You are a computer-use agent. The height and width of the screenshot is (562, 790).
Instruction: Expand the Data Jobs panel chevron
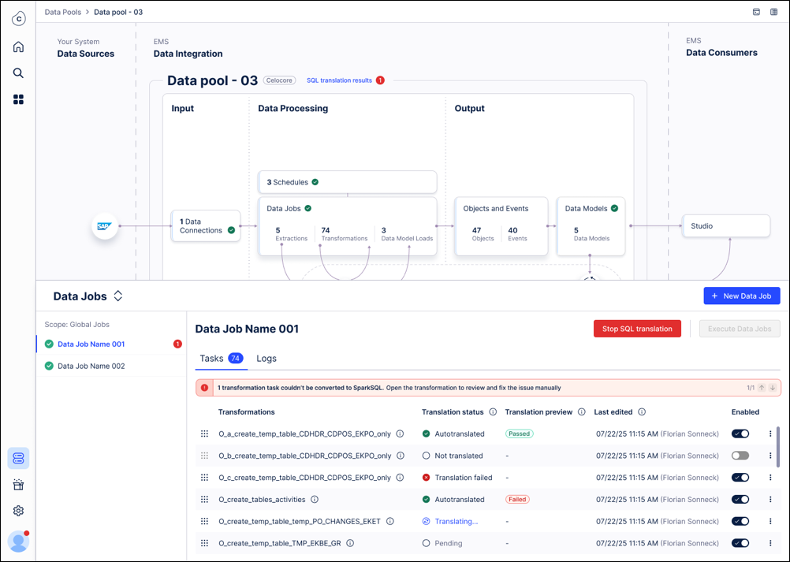tap(118, 296)
